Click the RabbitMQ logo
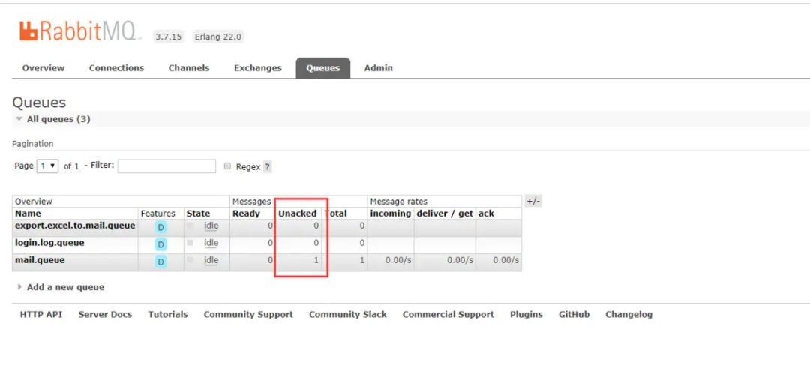 tap(77, 31)
